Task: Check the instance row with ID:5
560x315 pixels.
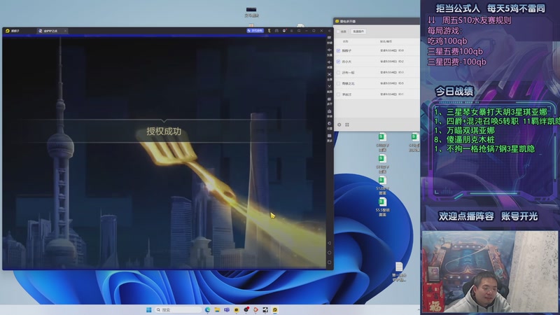Action: [x=338, y=83]
